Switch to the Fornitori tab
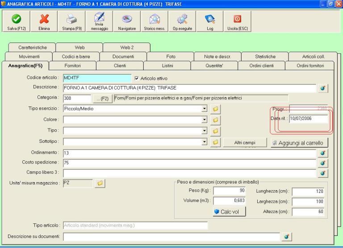The height and width of the screenshot is (248, 343). [72, 66]
